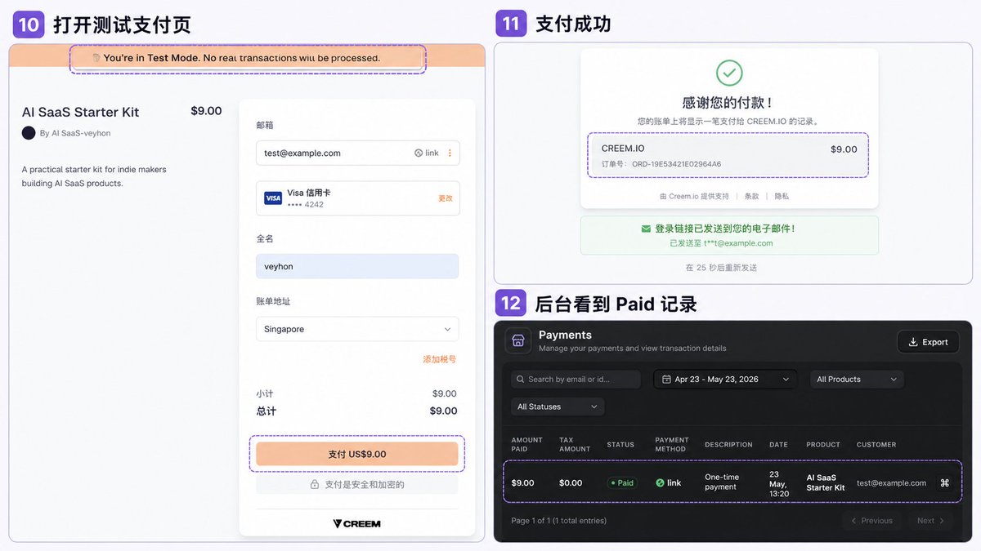Click the green envelope icon
The image size is (981, 551).
click(647, 229)
